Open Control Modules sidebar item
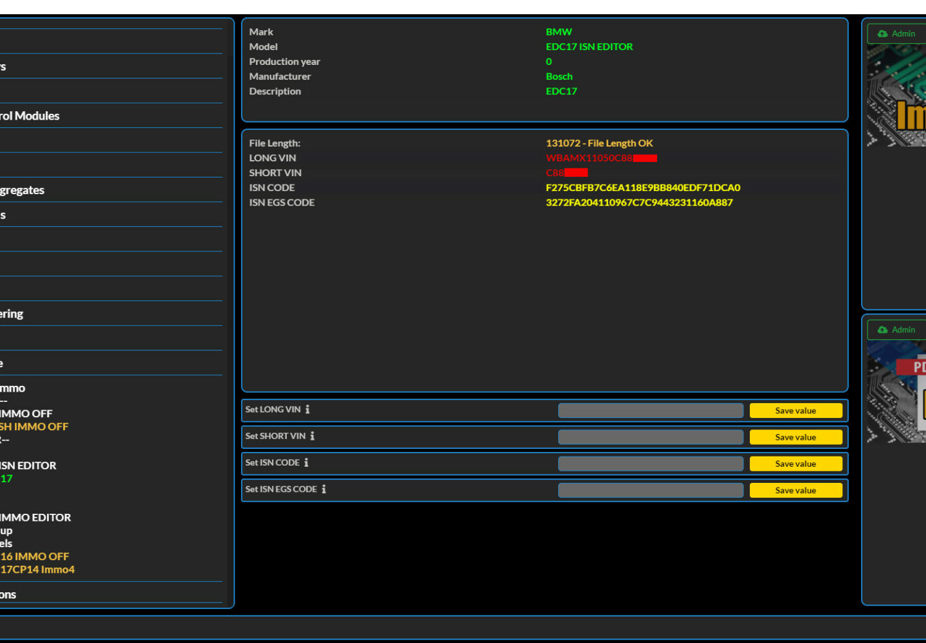The image size is (926, 643). point(30,116)
